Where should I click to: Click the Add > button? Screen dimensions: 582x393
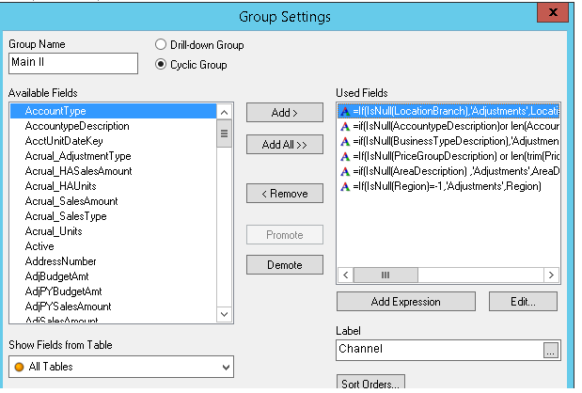tap(284, 113)
